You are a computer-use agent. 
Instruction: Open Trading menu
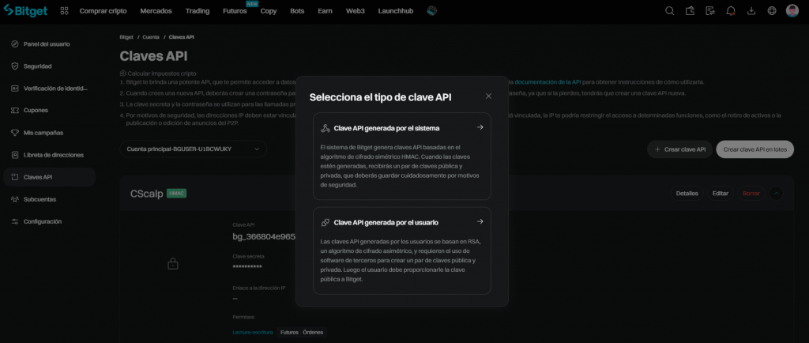(197, 11)
